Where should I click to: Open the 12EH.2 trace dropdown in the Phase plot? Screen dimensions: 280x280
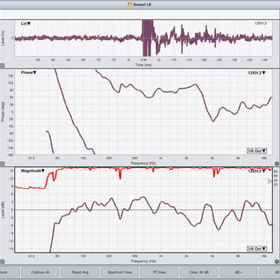[256, 73]
